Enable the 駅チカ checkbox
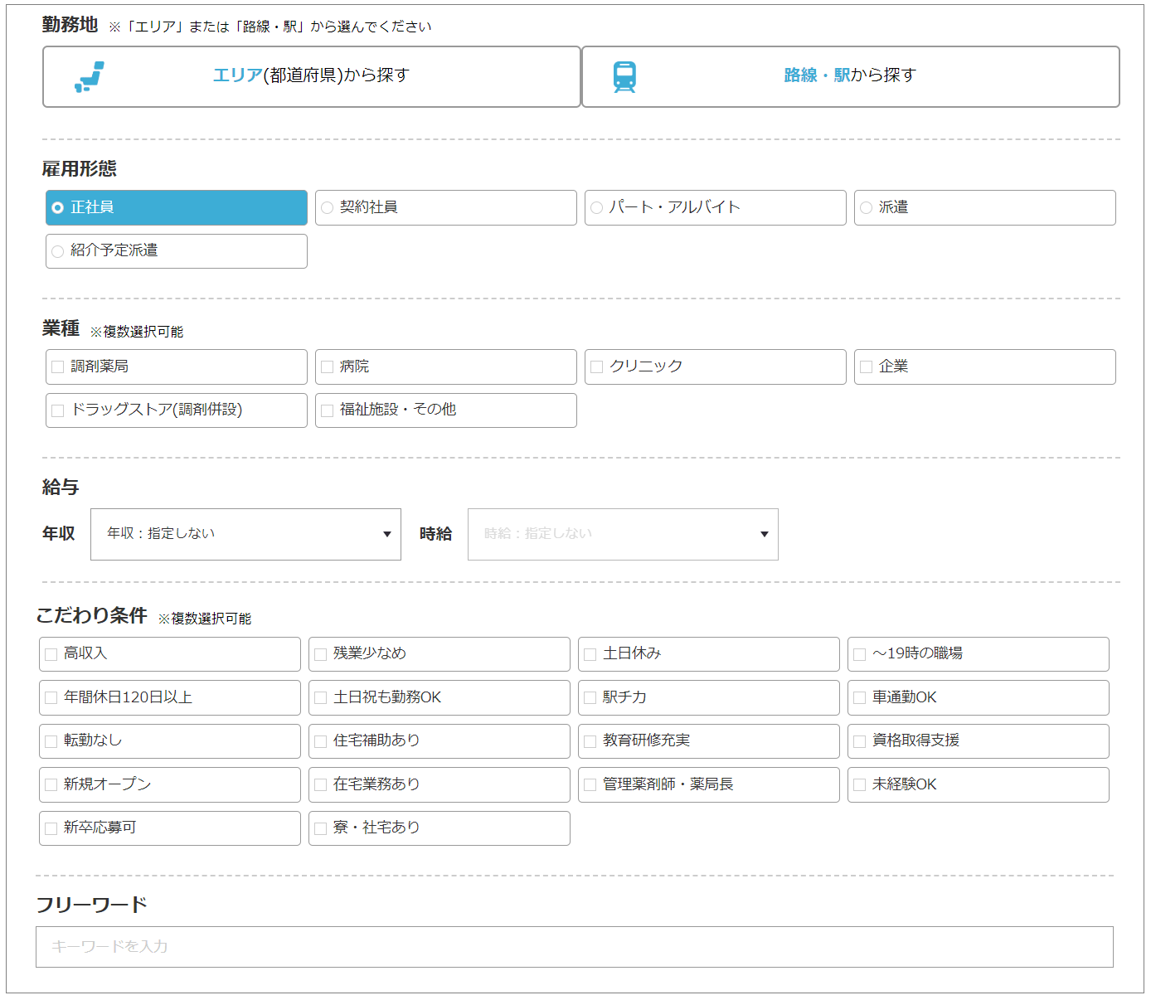The width and height of the screenshot is (1151, 1000). (x=709, y=697)
